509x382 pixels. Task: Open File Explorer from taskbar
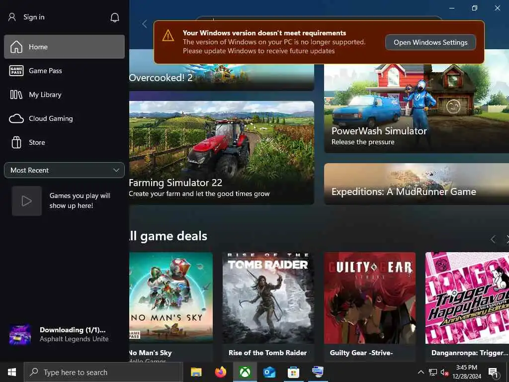coord(196,372)
